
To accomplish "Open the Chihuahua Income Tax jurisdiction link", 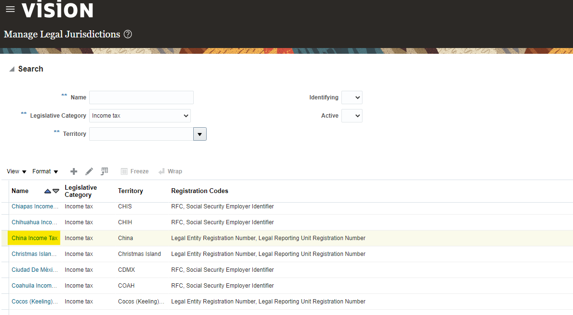I will [x=35, y=222].
